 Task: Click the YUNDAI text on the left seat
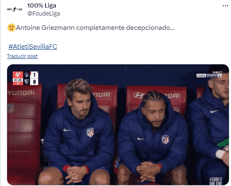point(21,93)
